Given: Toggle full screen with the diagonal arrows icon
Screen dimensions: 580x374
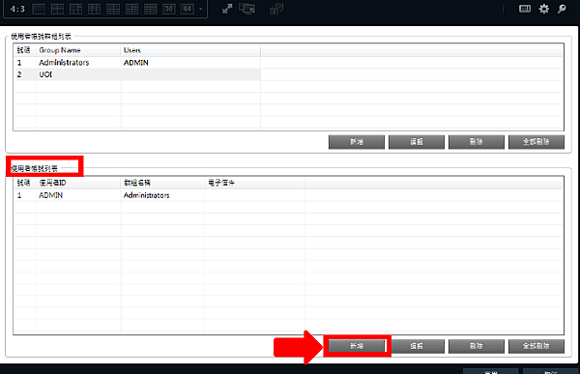Looking at the screenshot, I should pos(227,9).
